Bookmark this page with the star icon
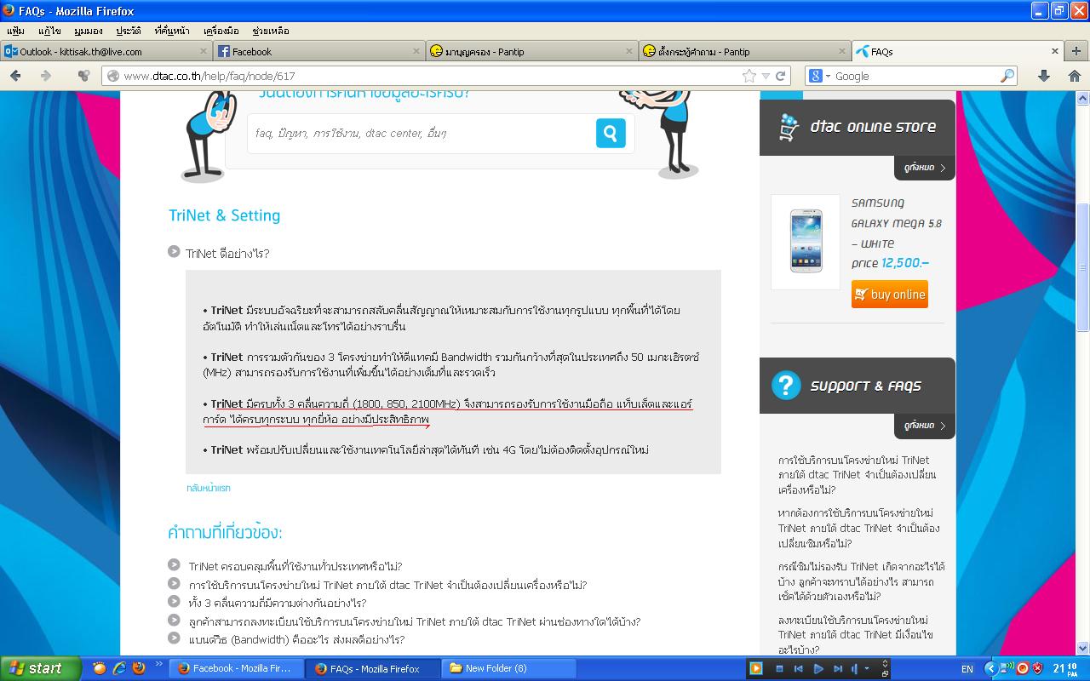Viewport: 1090px width, 681px height. coord(749,76)
